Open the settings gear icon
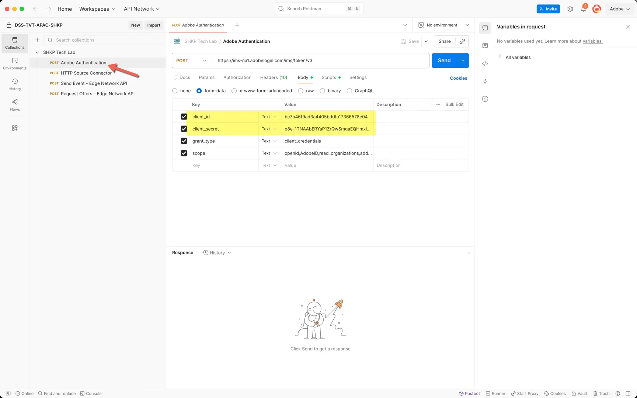This screenshot has height=398, width=637. [x=570, y=9]
